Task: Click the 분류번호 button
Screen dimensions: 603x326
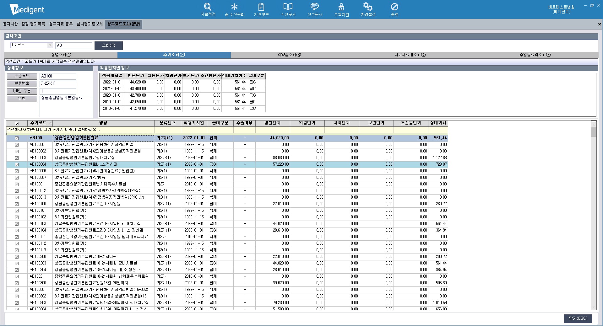Action: coord(22,83)
